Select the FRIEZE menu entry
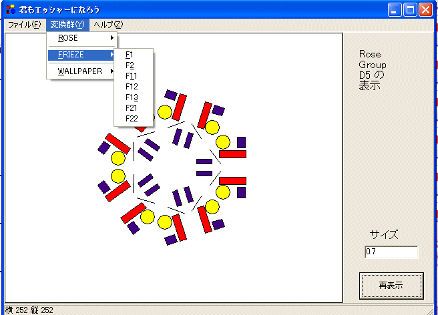This screenshot has height=315, width=438. point(81,55)
